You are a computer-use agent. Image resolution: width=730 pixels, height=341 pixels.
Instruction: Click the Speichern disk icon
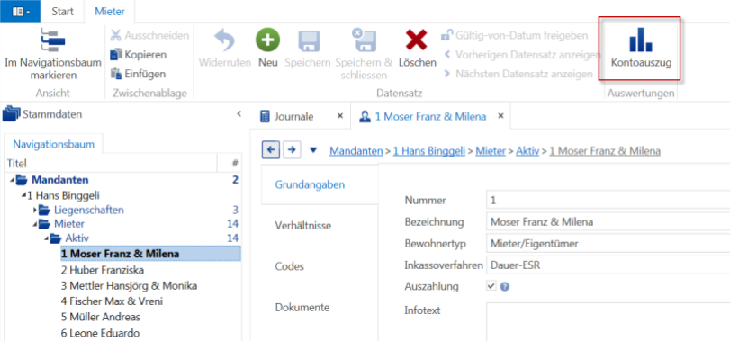click(x=308, y=41)
